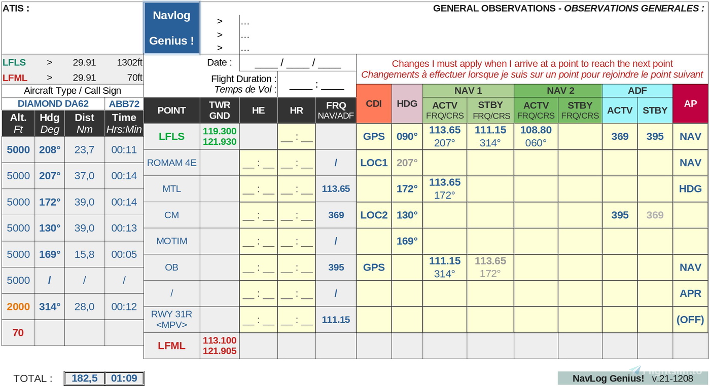This screenshot has height=386, width=710.
Task: Click the total time 01:09 cell
Action: pyautogui.click(x=124, y=378)
